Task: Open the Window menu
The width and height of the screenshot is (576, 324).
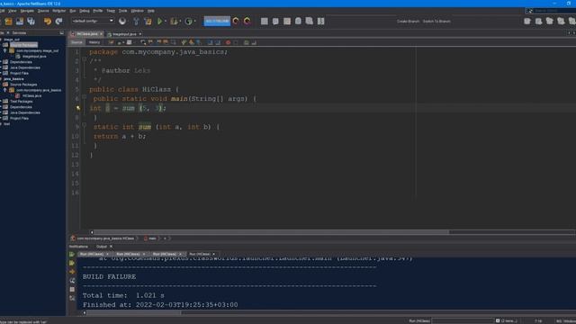Action: (x=138, y=11)
